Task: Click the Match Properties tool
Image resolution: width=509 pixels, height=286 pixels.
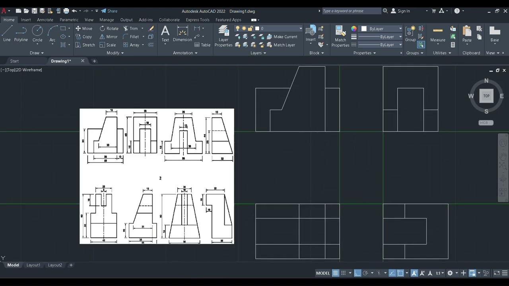Action: pos(340,36)
